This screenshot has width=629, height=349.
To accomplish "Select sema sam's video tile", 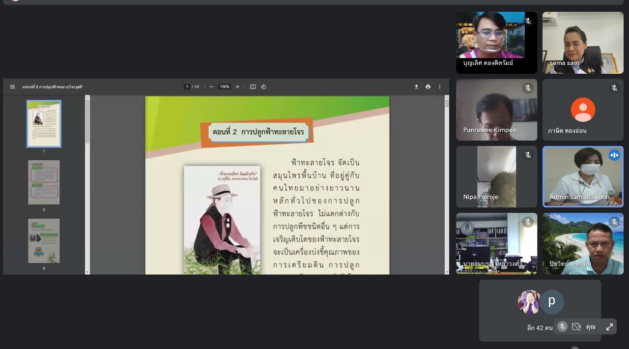I will click(583, 43).
